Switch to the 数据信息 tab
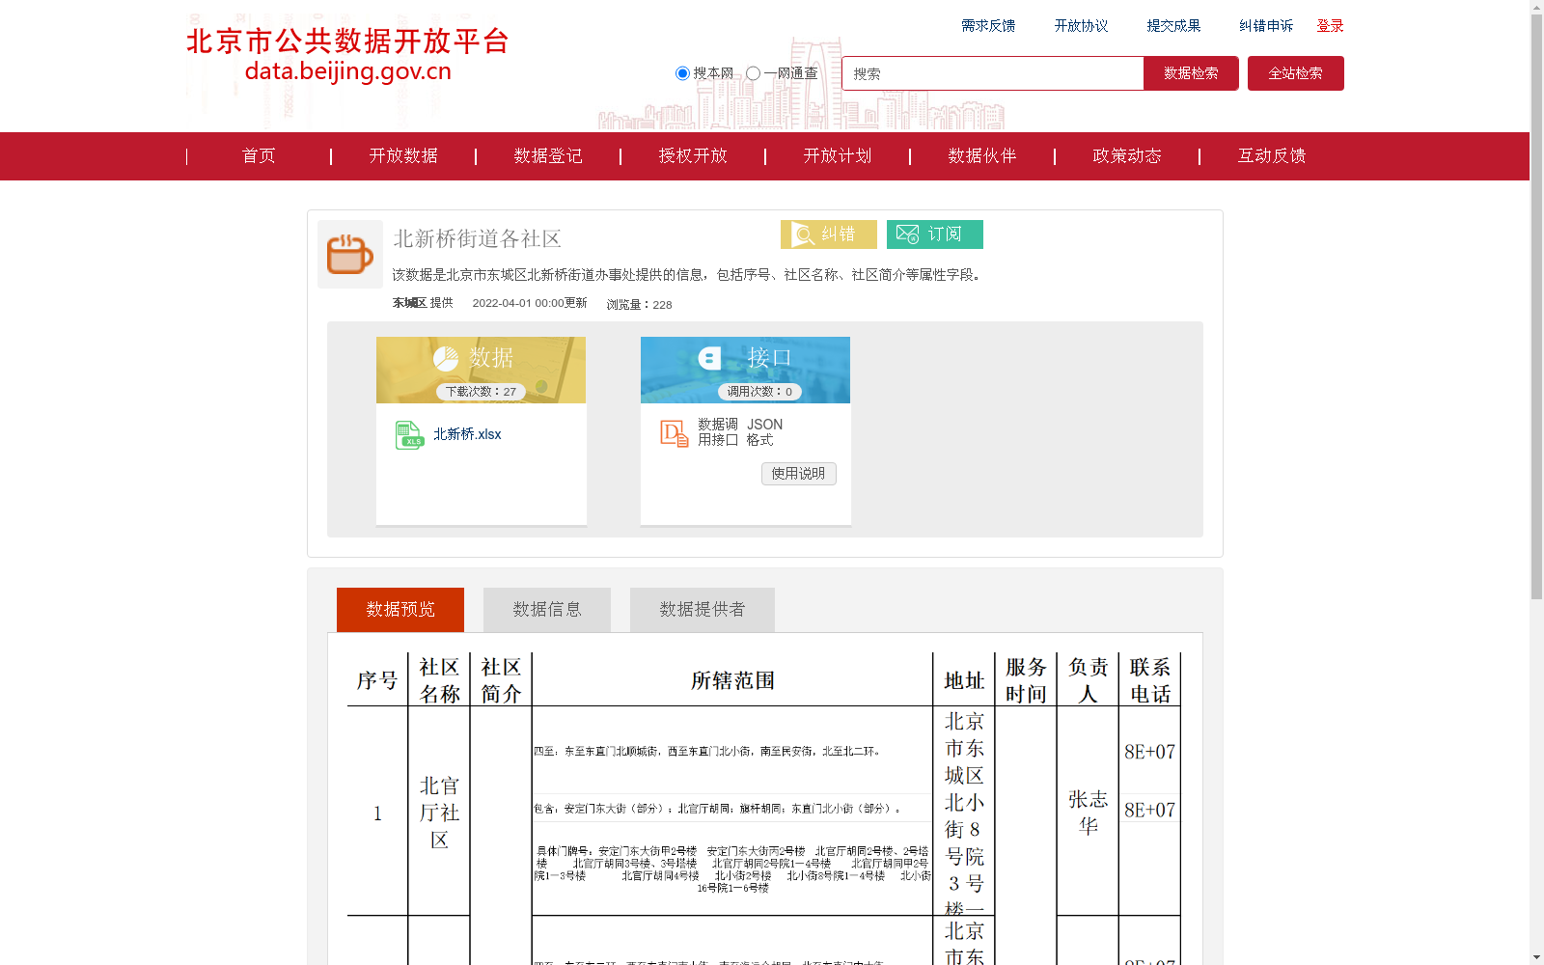Viewport: 1544px width, 965px height. [x=547, y=610]
